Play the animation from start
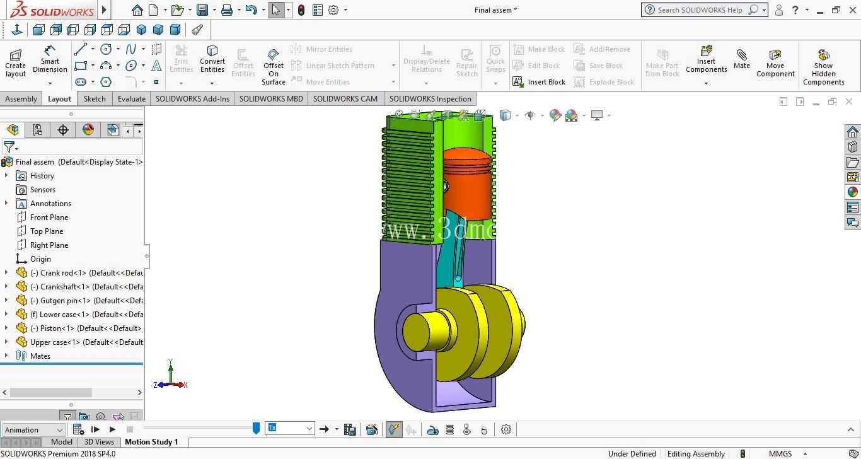The height and width of the screenshot is (459, 861). [95, 429]
